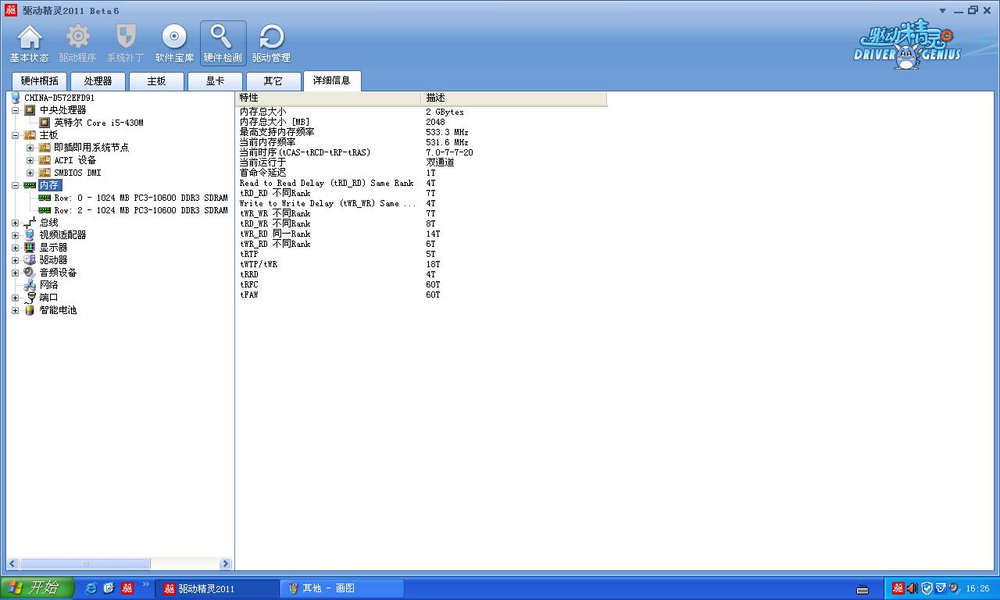1000x600 pixels.
Task: Click the 中央处理器 chip icon
Action: pos(30,110)
